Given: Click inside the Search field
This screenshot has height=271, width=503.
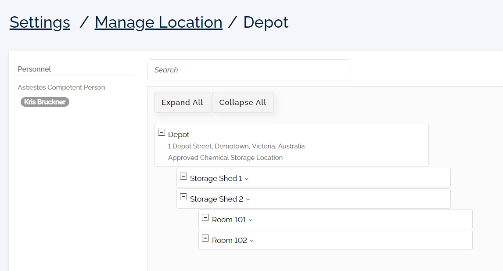Looking at the screenshot, I should pyautogui.click(x=248, y=69).
